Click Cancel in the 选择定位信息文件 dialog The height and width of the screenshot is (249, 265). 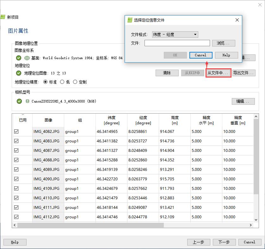pyautogui.click(x=201, y=55)
